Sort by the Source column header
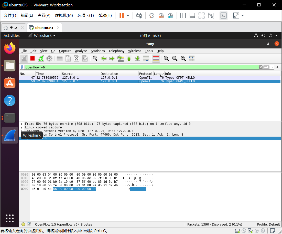 (80, 74)
